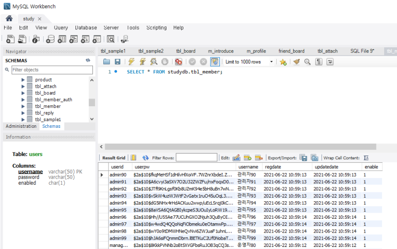The width and height of the screenshot is (397, 249).
Task: Search table data toolbar icon
Action: 110,39
